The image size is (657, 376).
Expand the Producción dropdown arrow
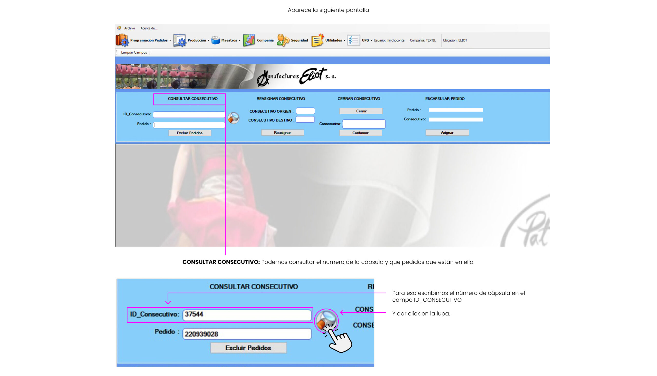(208, 41)
